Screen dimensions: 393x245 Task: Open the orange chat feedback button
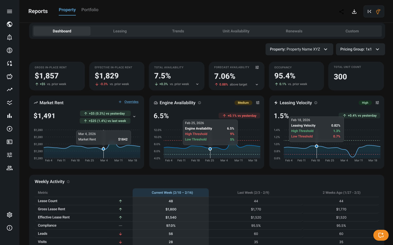(381, 235)
